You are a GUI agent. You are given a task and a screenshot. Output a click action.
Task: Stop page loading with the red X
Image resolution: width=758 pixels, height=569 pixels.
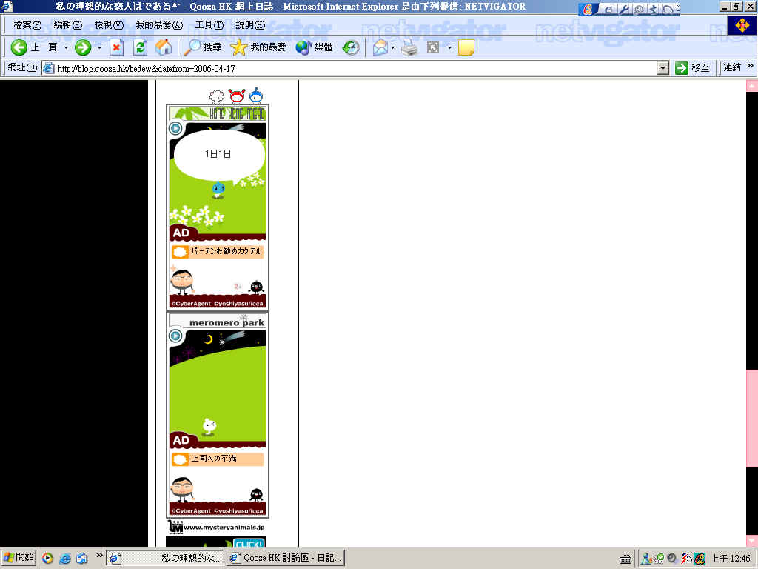(x=116, y=47)
